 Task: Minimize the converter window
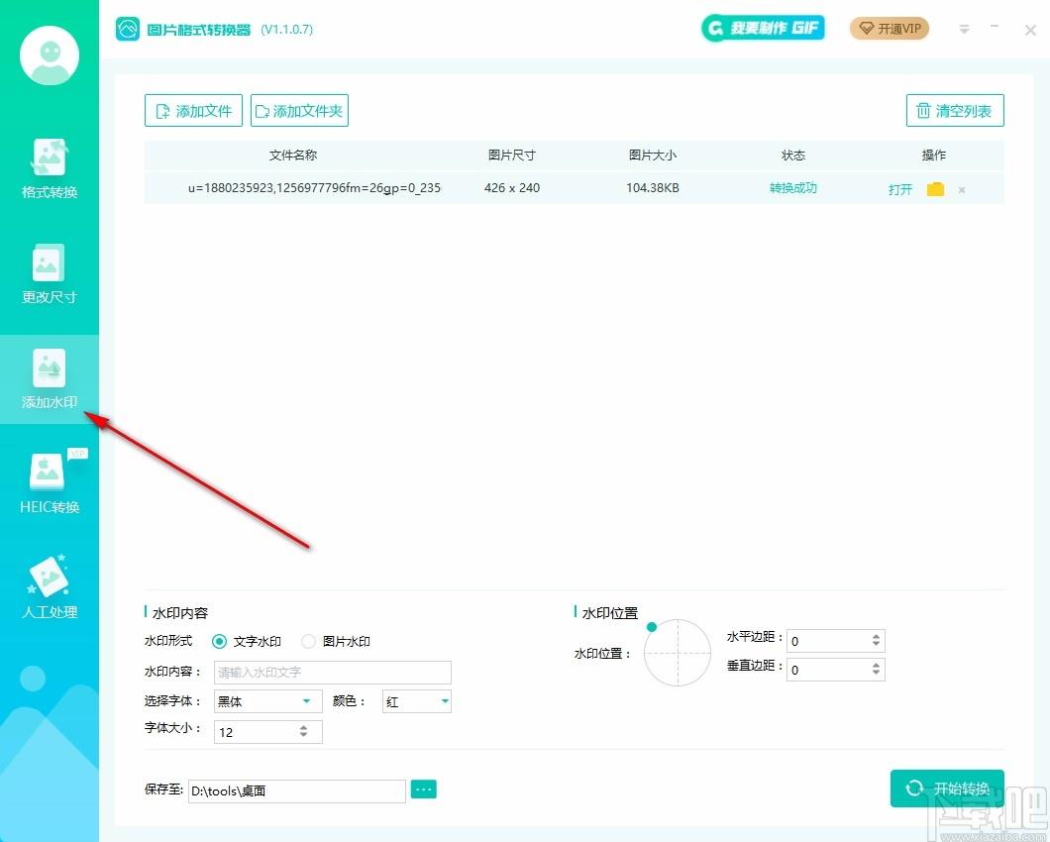pyautogui.click(x=995, y=27)
